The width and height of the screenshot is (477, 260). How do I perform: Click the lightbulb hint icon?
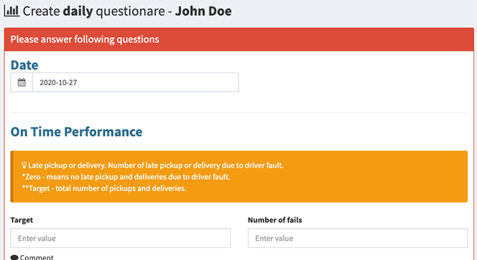point(24,165)
